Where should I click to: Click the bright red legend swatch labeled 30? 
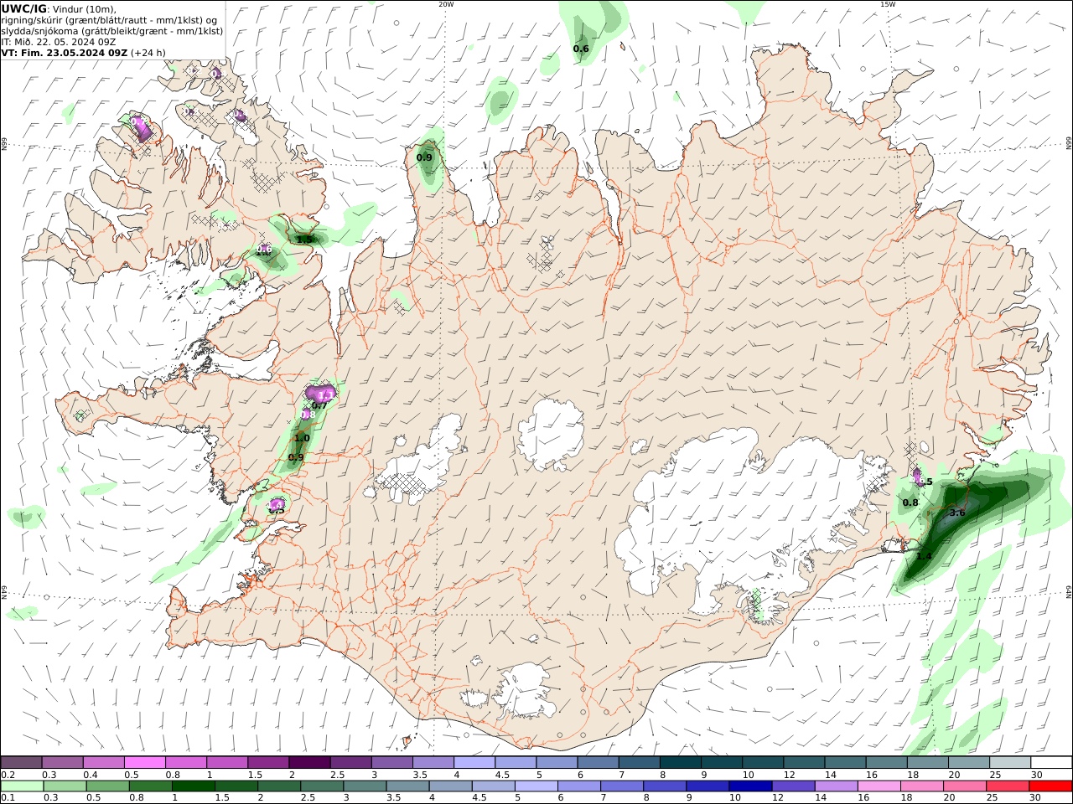coord(1050,786)
